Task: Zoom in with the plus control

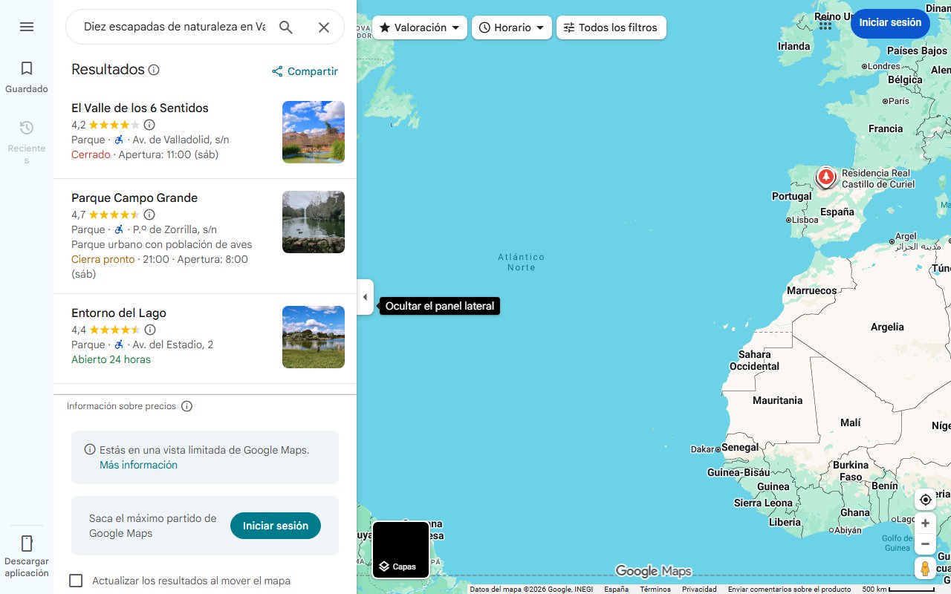Action: point(925,523)
